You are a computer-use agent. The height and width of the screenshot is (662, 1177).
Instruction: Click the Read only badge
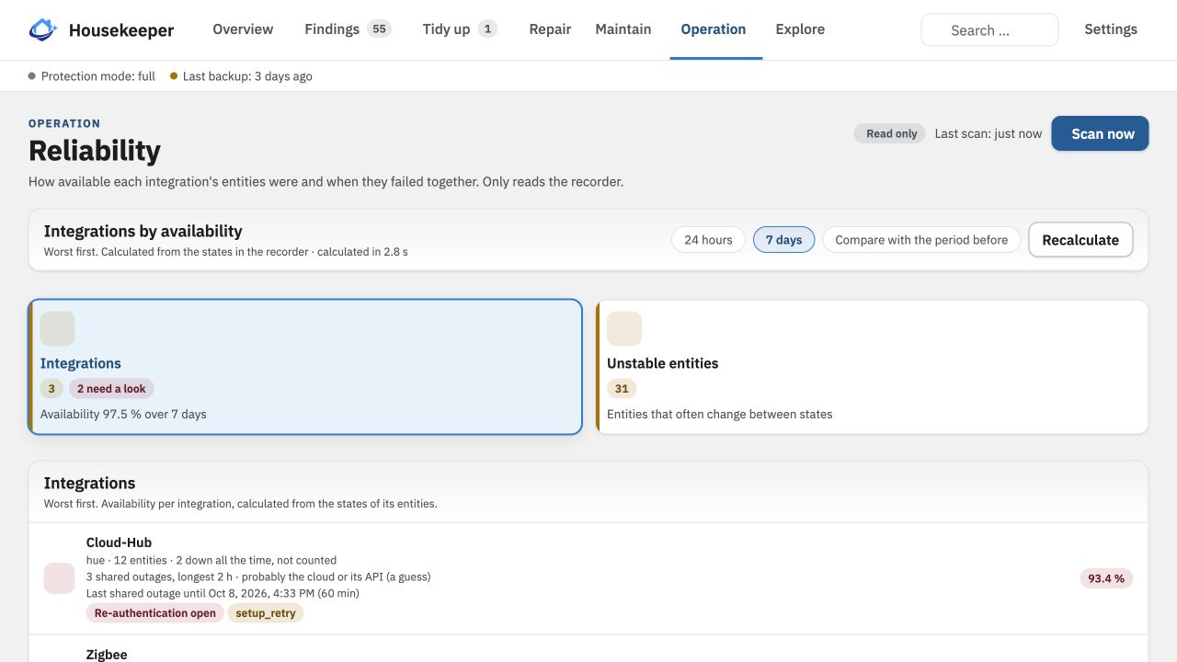[891, 133]
